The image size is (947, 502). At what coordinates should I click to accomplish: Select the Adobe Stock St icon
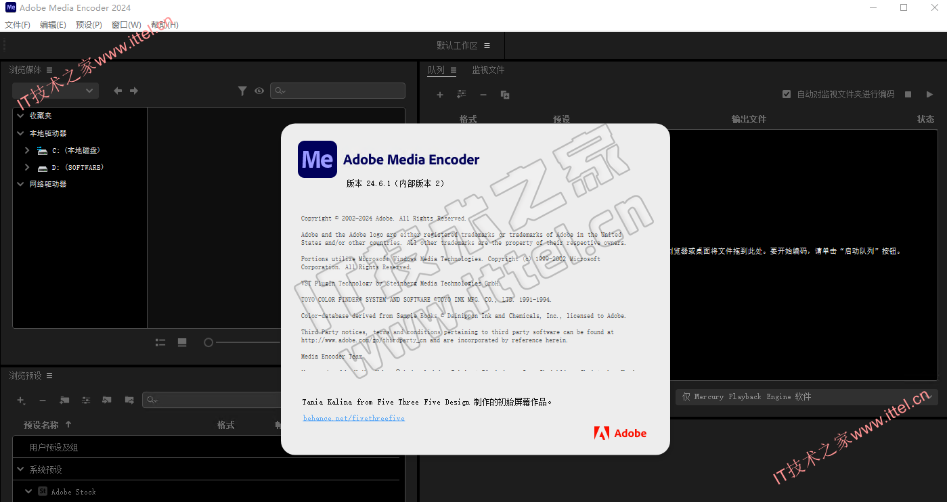(43, 492)
